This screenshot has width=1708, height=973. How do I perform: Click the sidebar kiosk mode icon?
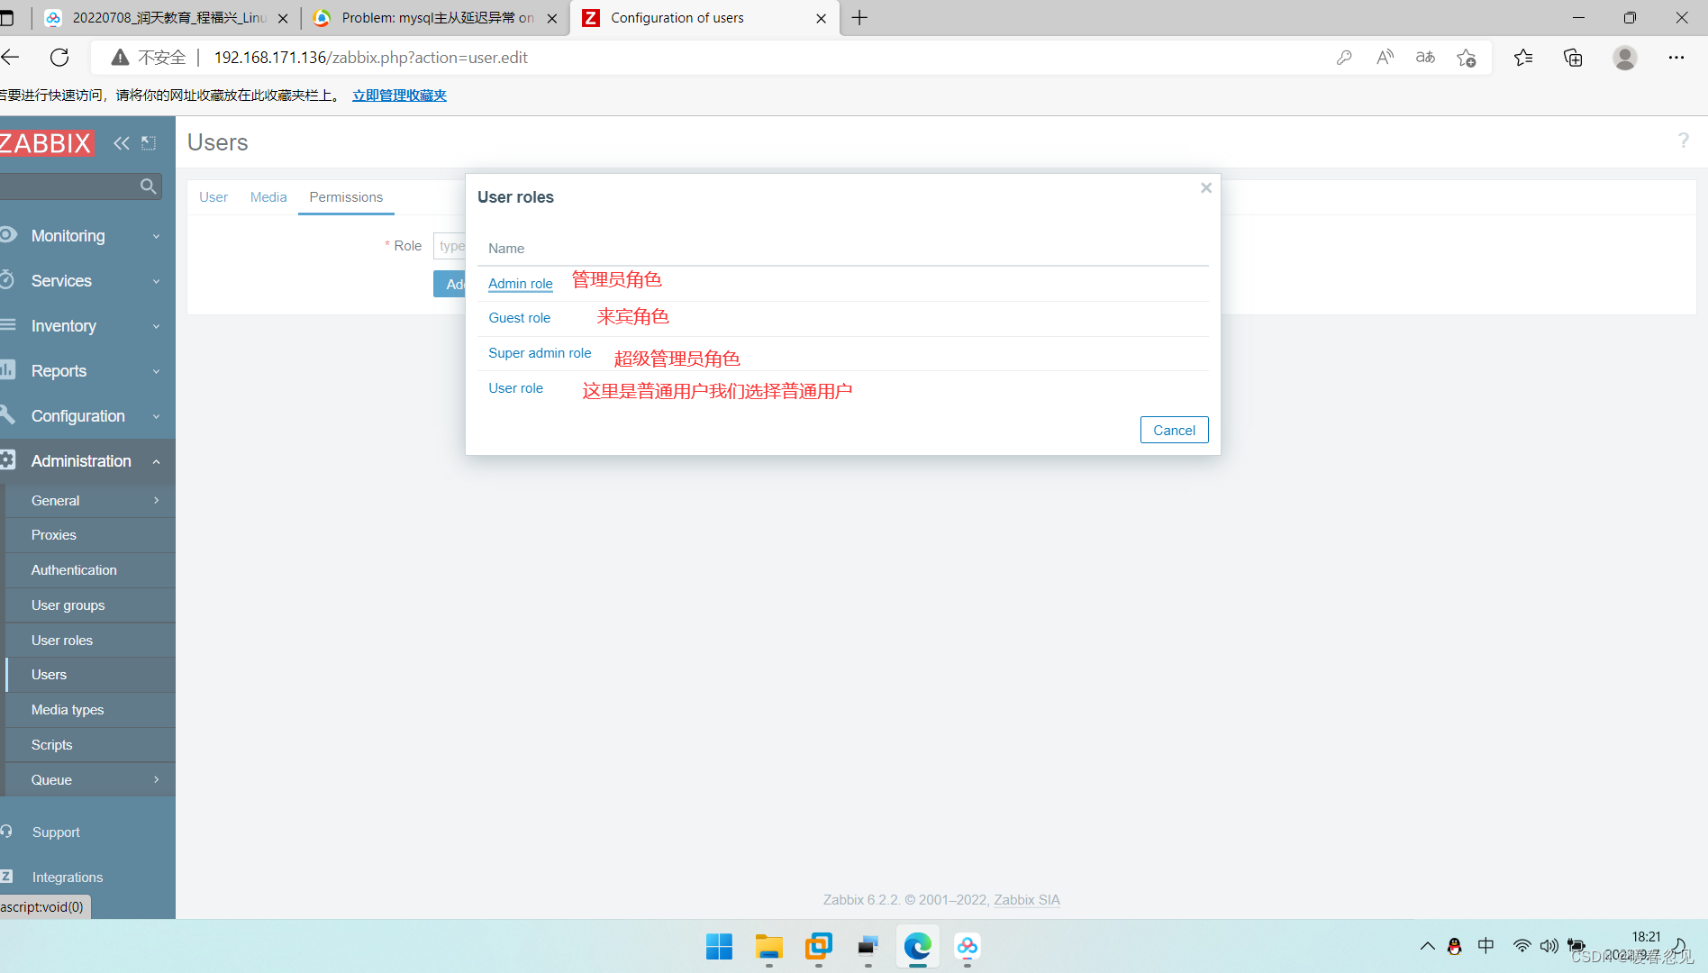149,143
